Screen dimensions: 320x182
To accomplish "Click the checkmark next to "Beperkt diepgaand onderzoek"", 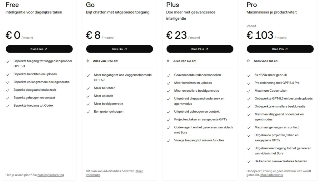I will [7, 90].
